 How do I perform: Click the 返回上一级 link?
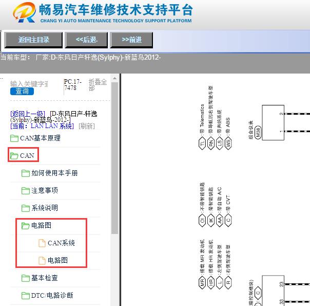28,114
